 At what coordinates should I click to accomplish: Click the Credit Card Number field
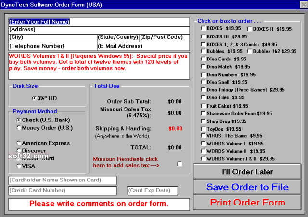(x=63, y=191)
